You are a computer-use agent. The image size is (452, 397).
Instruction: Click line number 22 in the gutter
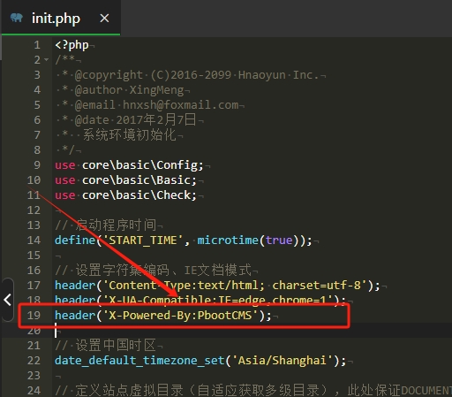click(34, 361)
